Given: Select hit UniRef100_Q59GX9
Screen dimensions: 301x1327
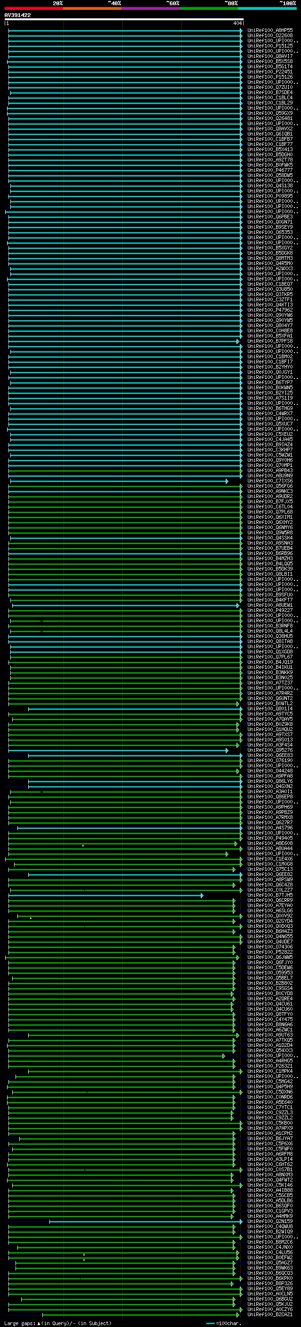Looking at the screenshot, I should point(270,113).
